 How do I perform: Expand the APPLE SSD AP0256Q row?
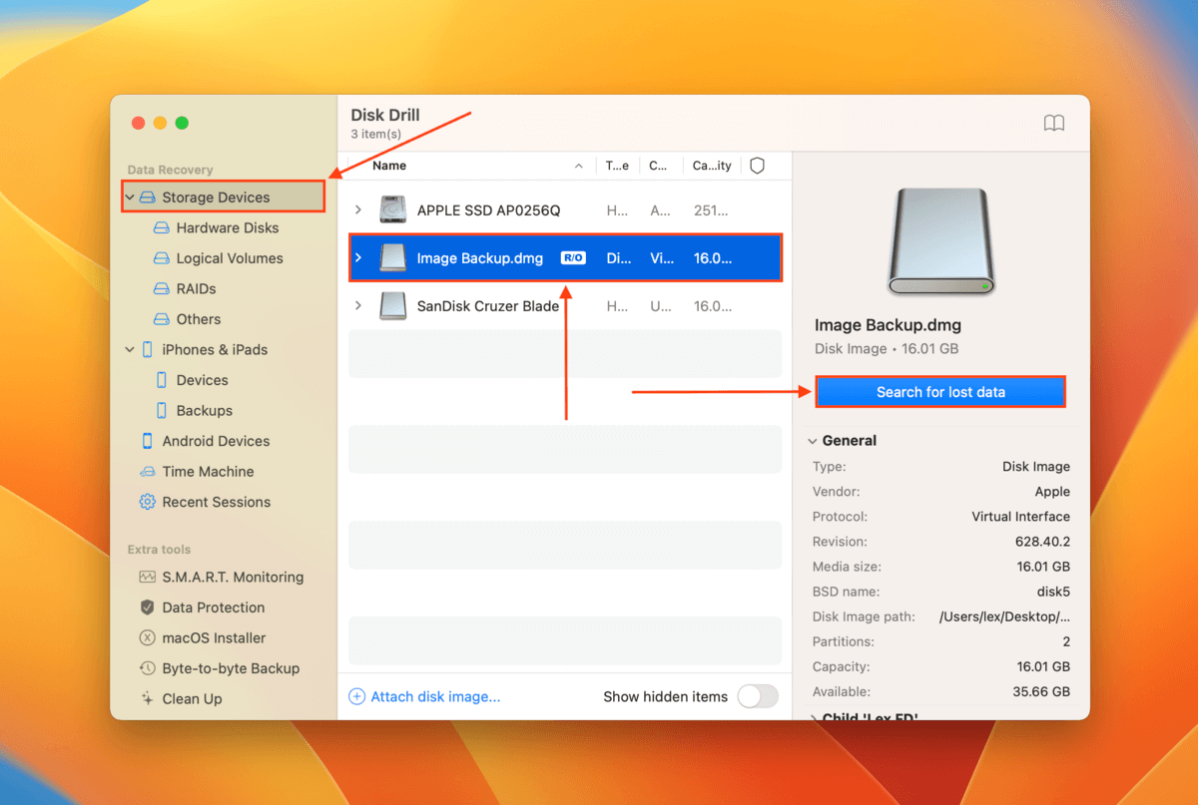358,210
